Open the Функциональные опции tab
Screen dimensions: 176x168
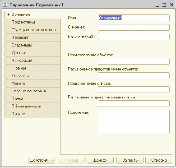pyautogui.click(x=32, y=30)
